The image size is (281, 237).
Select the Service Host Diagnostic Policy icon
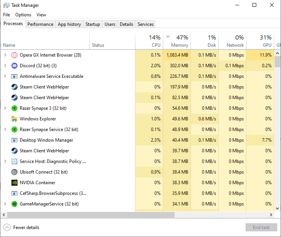click(x=14, y=161)
